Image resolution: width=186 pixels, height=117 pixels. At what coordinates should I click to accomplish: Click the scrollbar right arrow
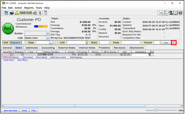(182, 106)
